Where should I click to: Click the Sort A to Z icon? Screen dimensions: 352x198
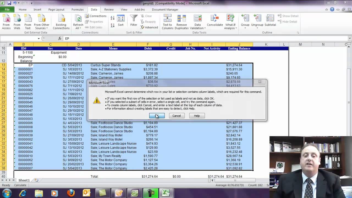point(112,18)
